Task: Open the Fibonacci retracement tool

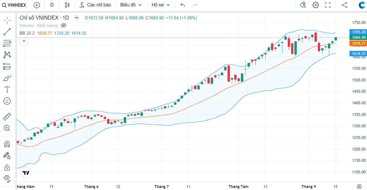Action: click(x=7, y=43)
